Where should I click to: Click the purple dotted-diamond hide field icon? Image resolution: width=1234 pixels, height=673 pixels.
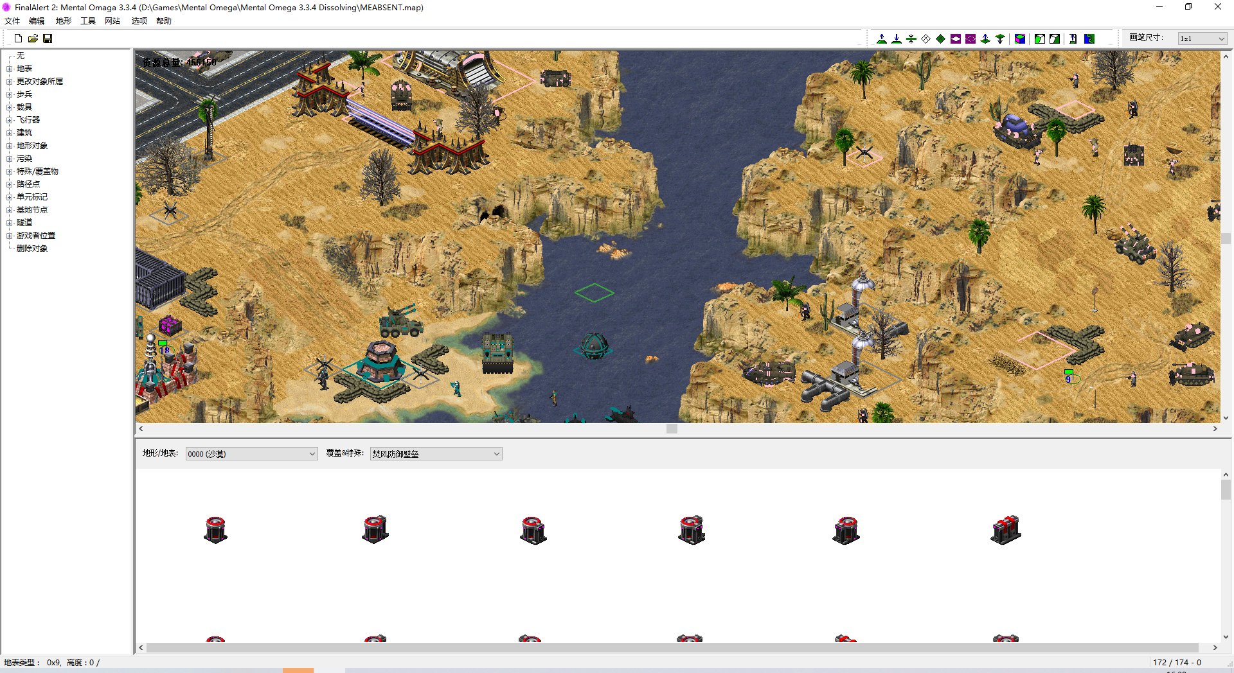pyautogui.click(x=970, y=39)
